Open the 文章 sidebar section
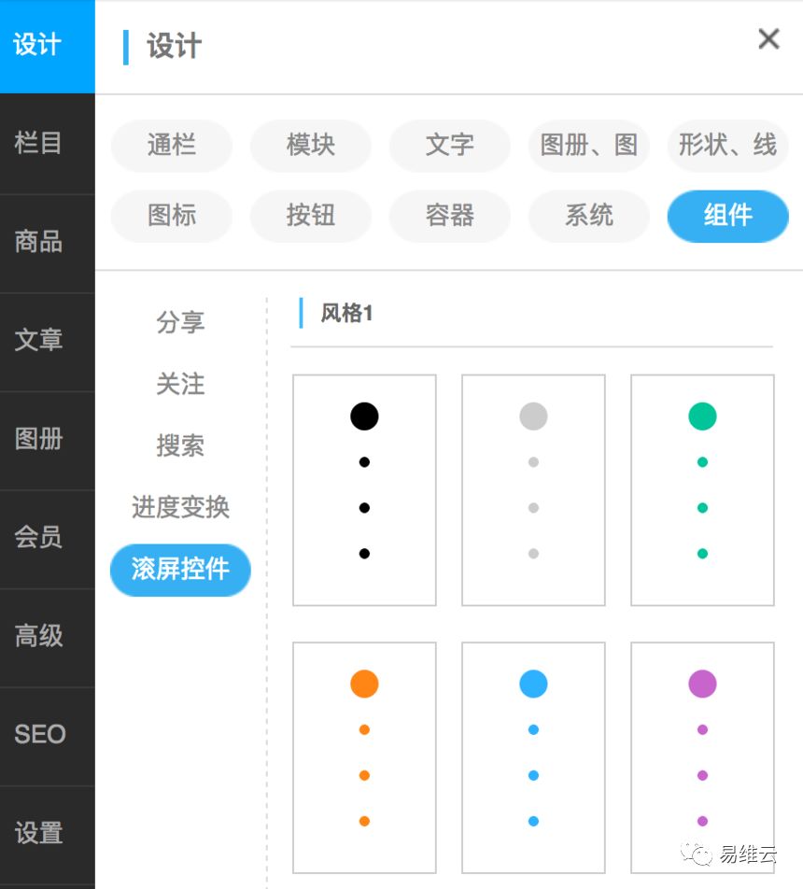 coord(47,342)
